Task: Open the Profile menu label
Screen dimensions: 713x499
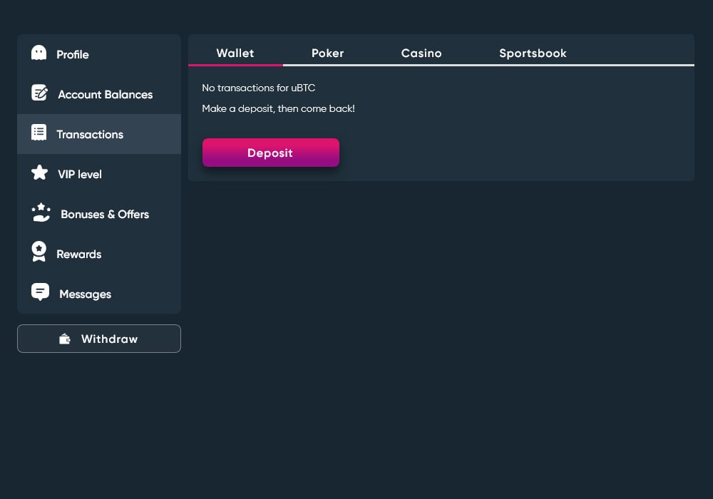Action: tap(73, 55)
